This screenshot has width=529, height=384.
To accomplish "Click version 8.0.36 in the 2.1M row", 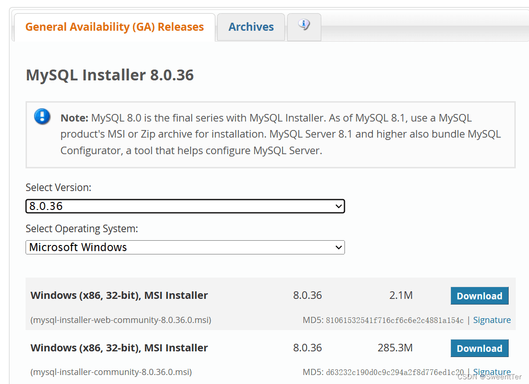I will tap(308, 296).
